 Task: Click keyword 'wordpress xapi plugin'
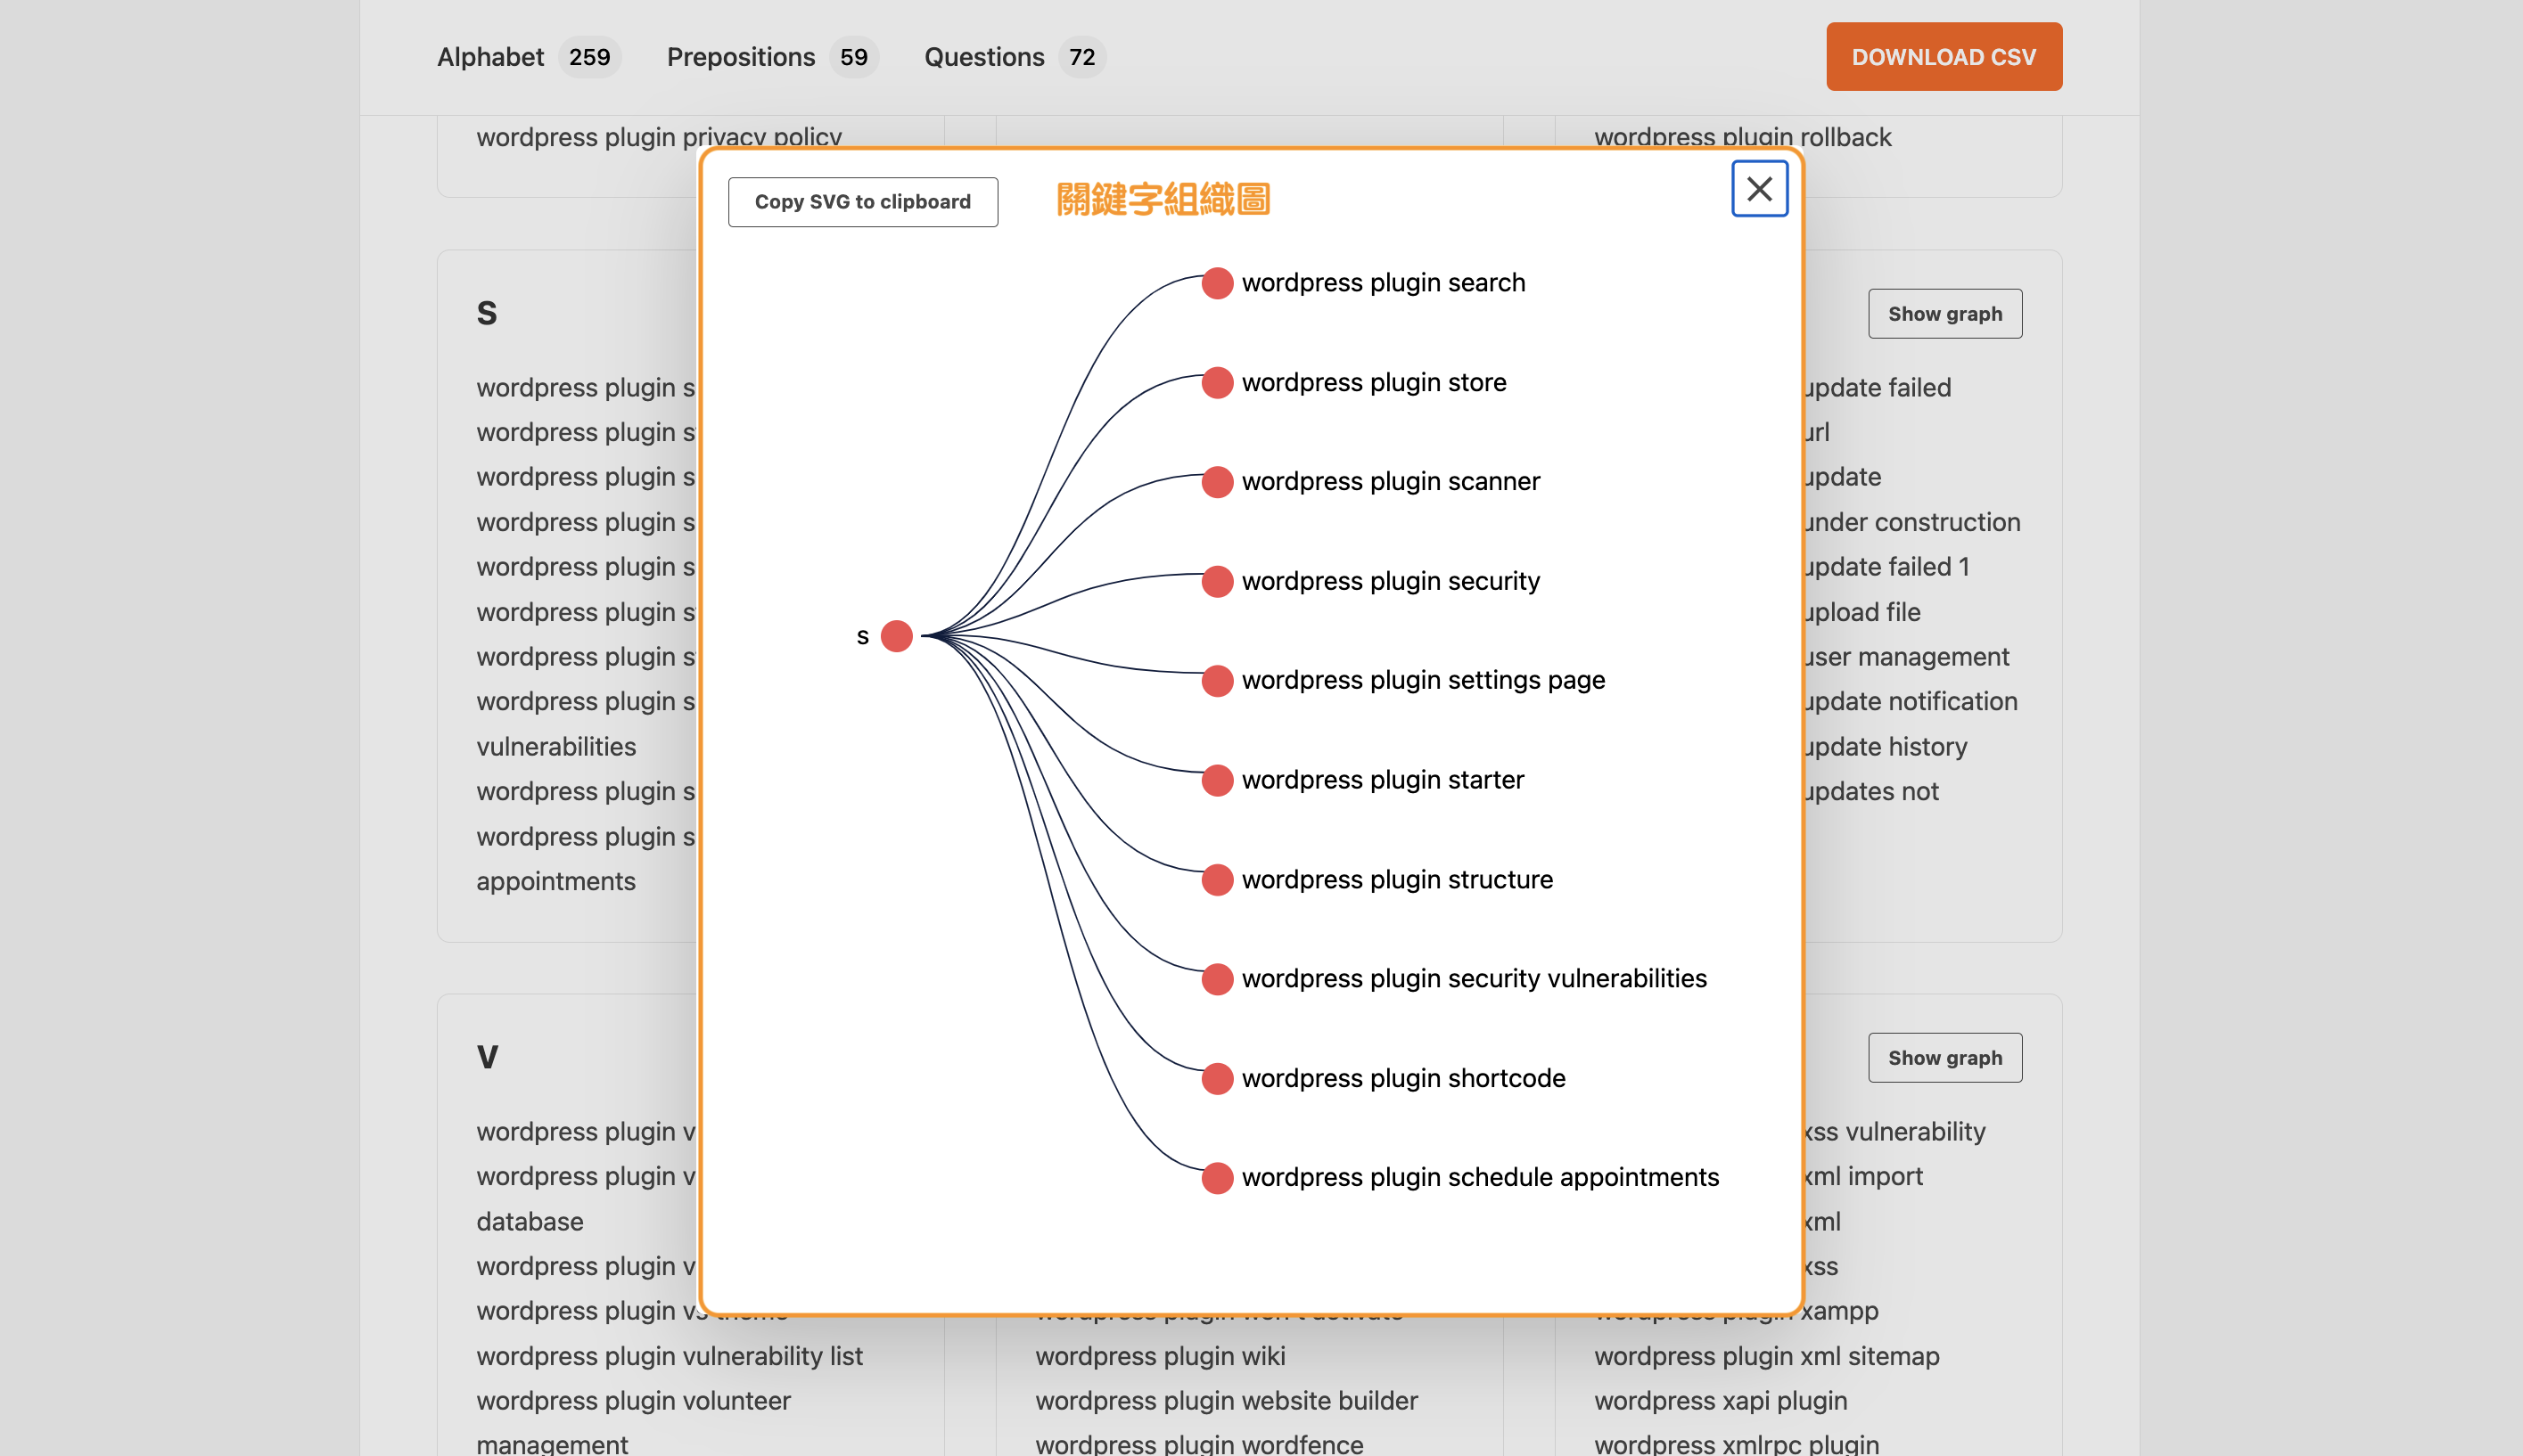[x=1721, y=1401]
